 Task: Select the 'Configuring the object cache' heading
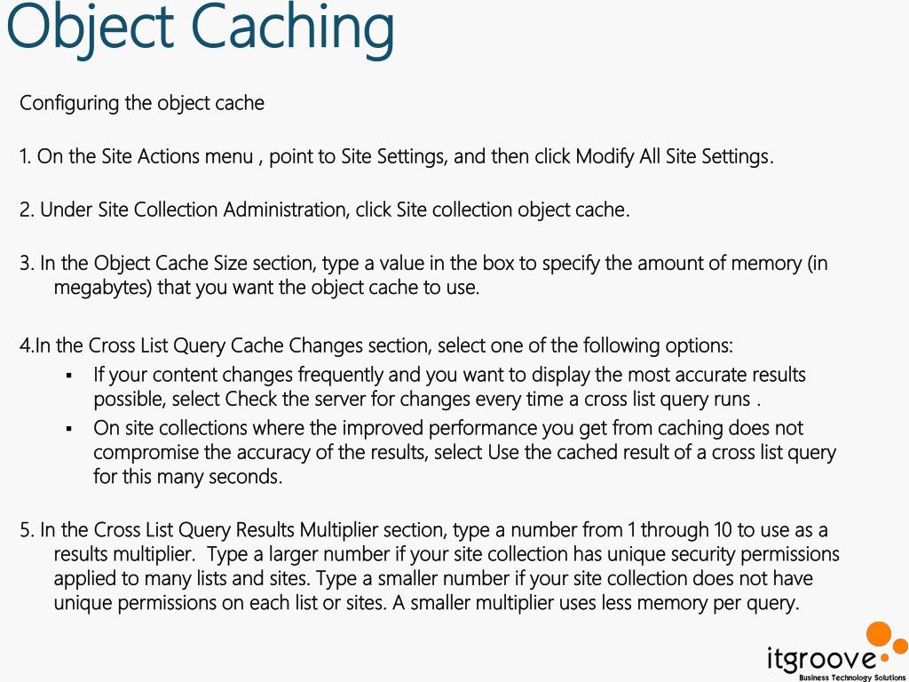(x=142, y=103)
